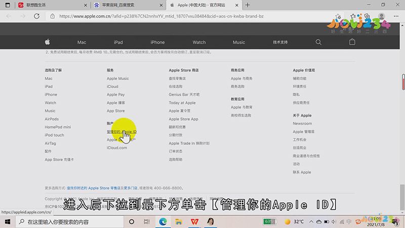Open Genius Bar 天才吧 link
This screenshot has height=228, width=405.
(184, 95)
